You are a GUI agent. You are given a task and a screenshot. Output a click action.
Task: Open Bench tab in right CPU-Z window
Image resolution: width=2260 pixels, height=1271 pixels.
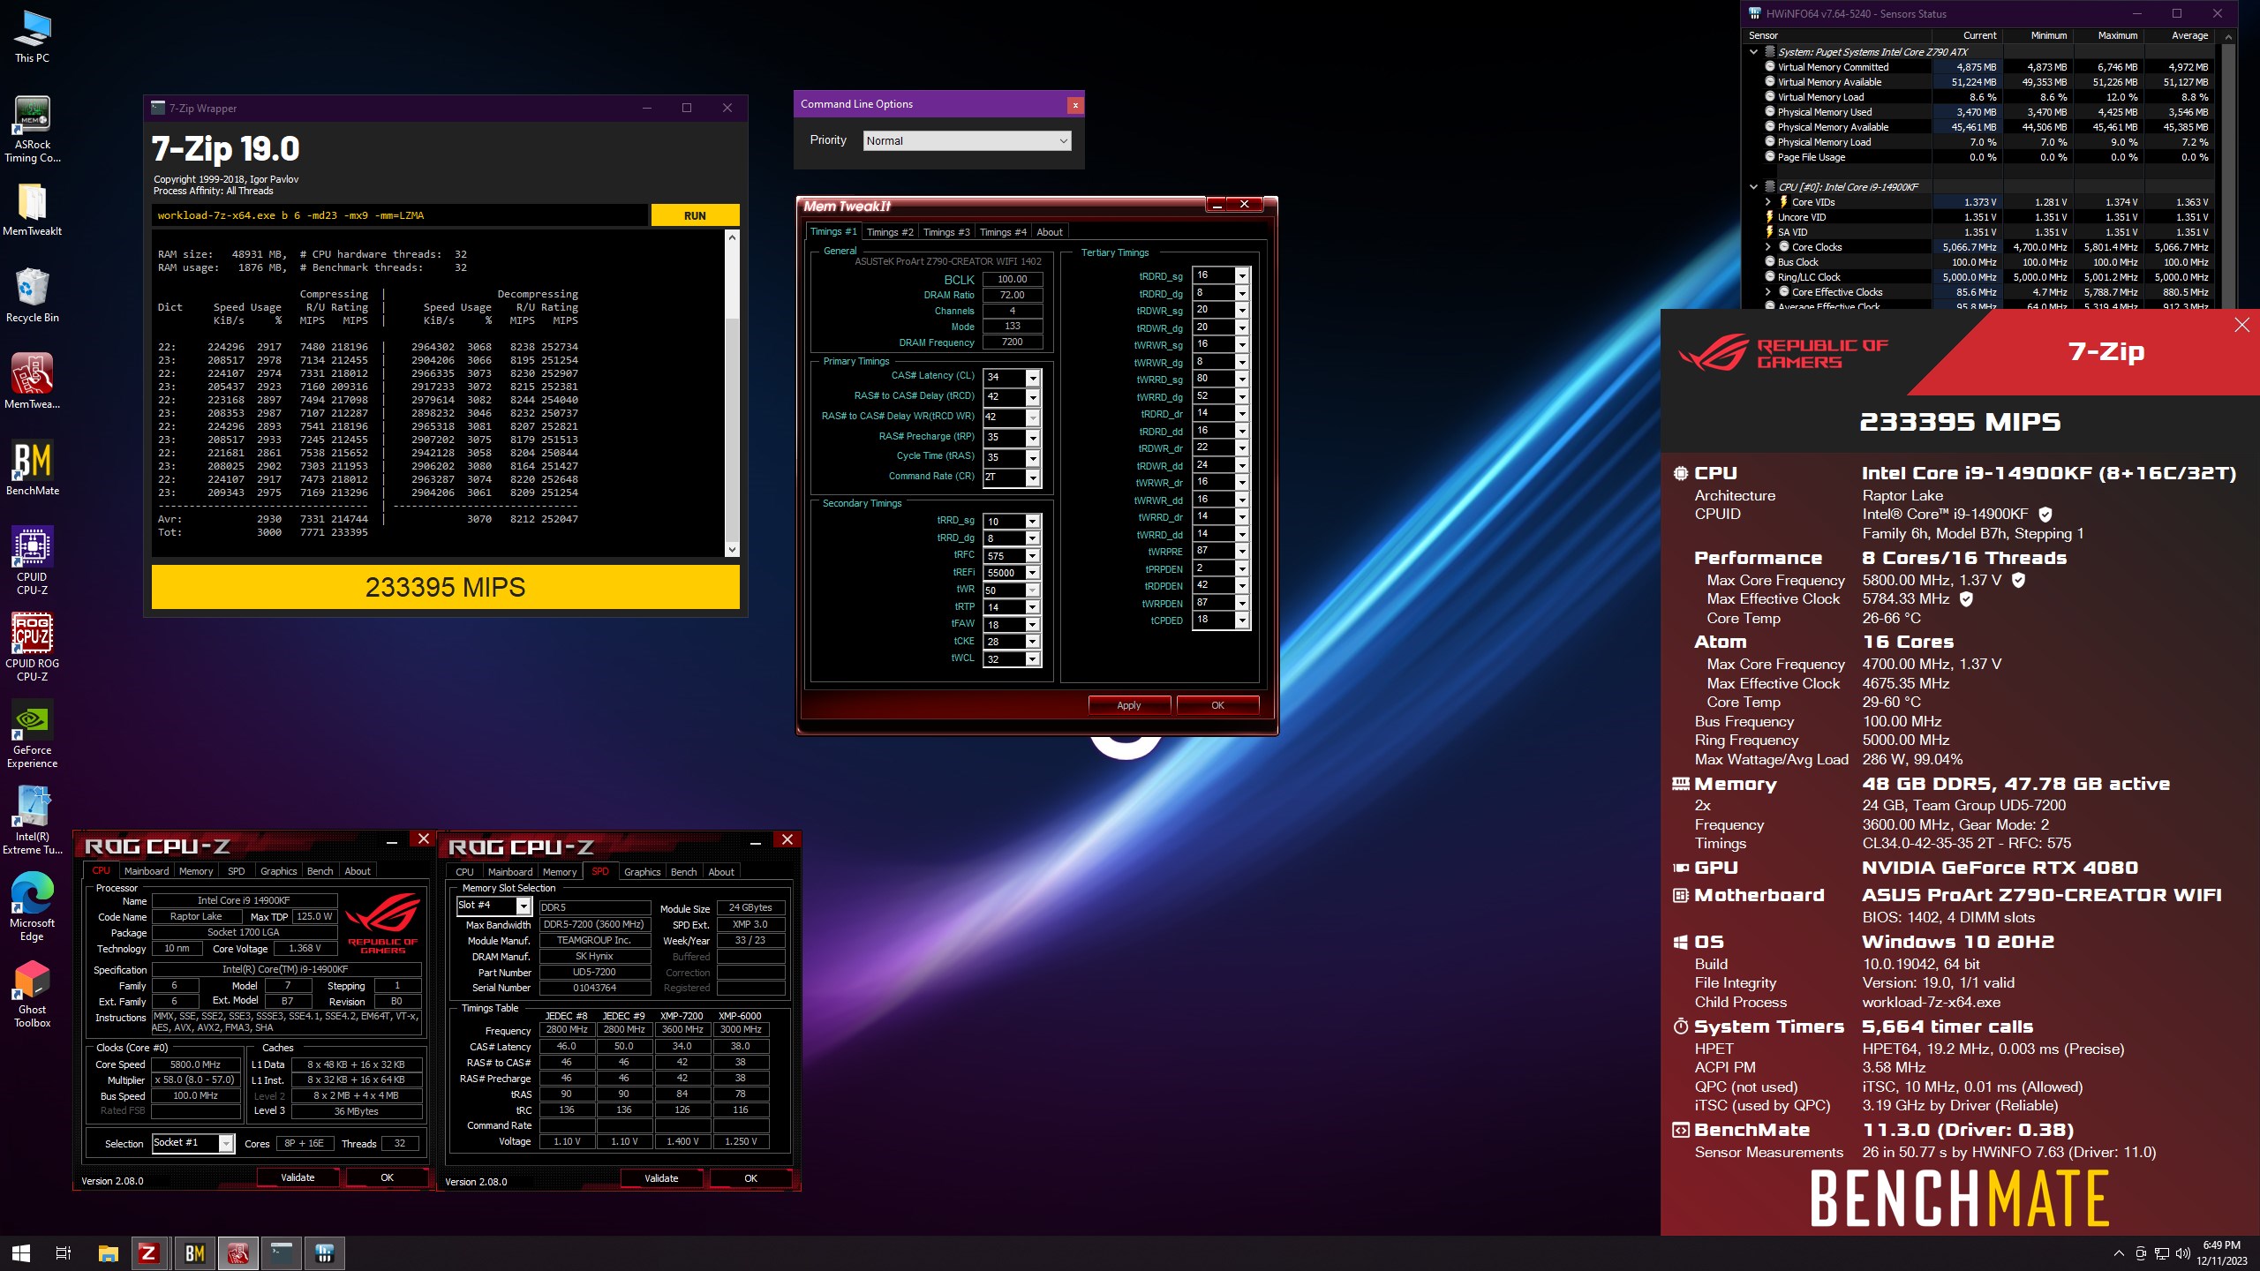[x=683, y=872]
